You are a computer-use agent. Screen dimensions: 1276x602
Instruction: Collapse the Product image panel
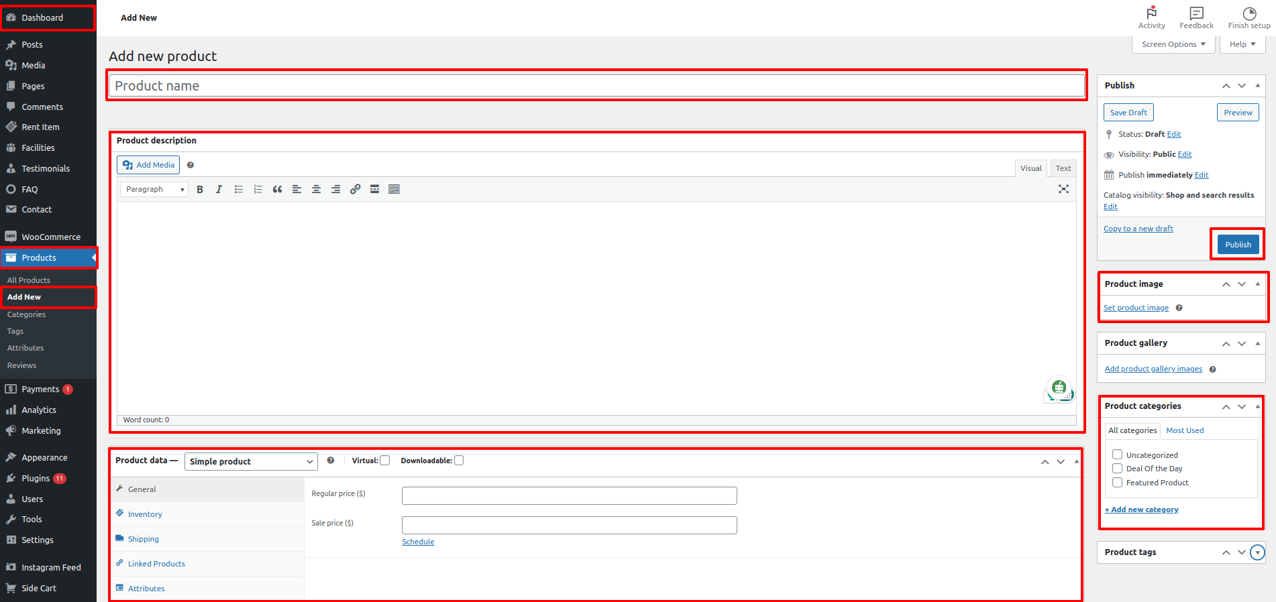click(1258, 284)
